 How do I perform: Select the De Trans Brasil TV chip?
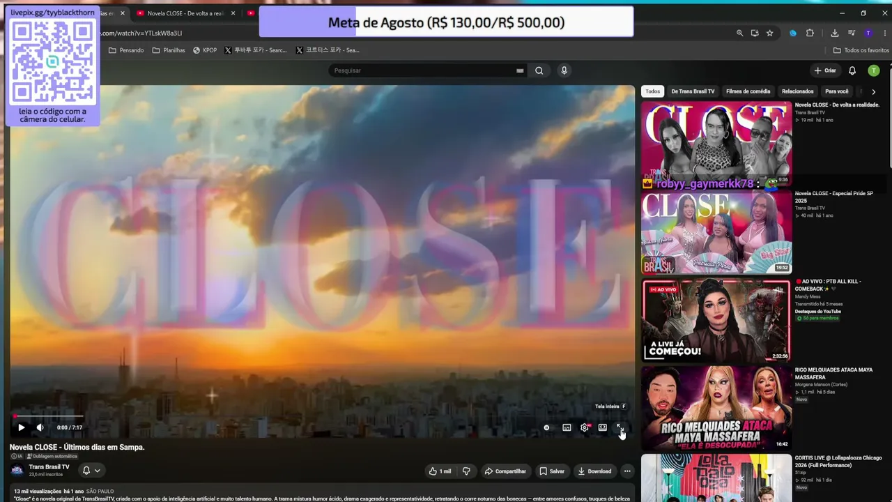point(693,91)
